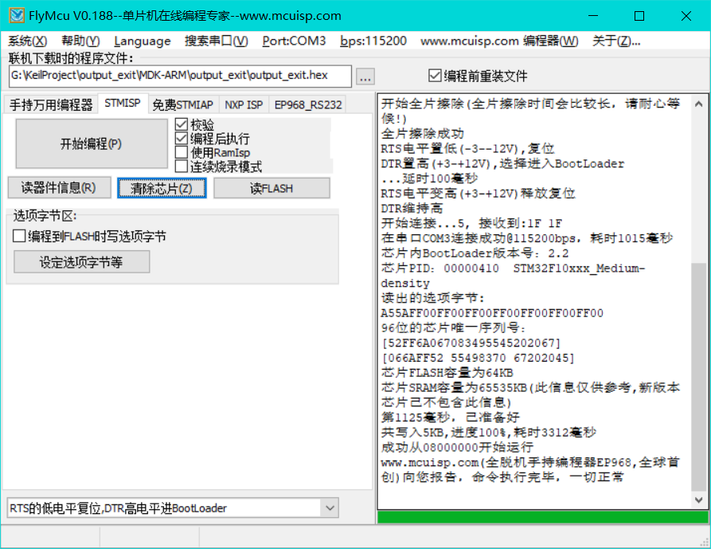711x549 pixels.
Task: Click log line 全片擦除成功
Action: pyautogui.click(x=422, y=133)
